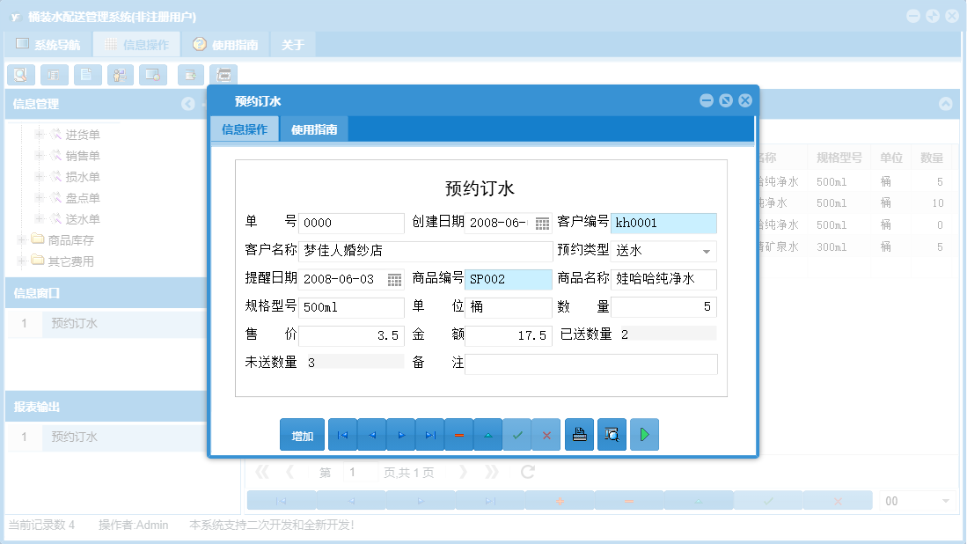Cancel edits with the red X icon
This screenshot has height=544, width=967.
546,434
